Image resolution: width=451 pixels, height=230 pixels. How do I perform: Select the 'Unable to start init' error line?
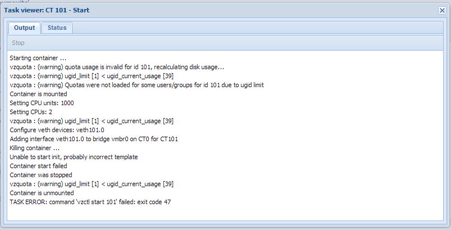(74, 157)
